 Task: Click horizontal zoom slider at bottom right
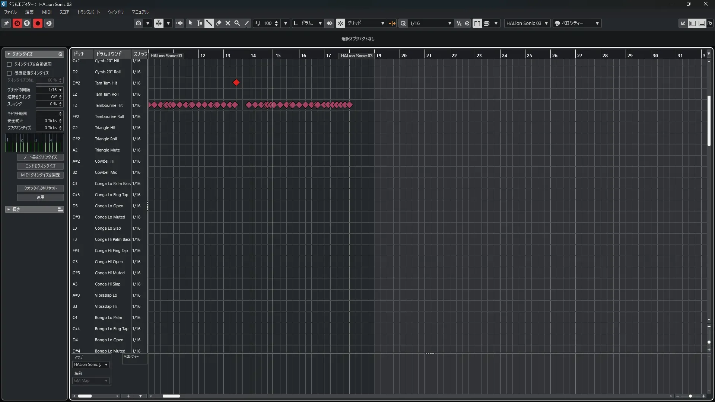(690, 396)
